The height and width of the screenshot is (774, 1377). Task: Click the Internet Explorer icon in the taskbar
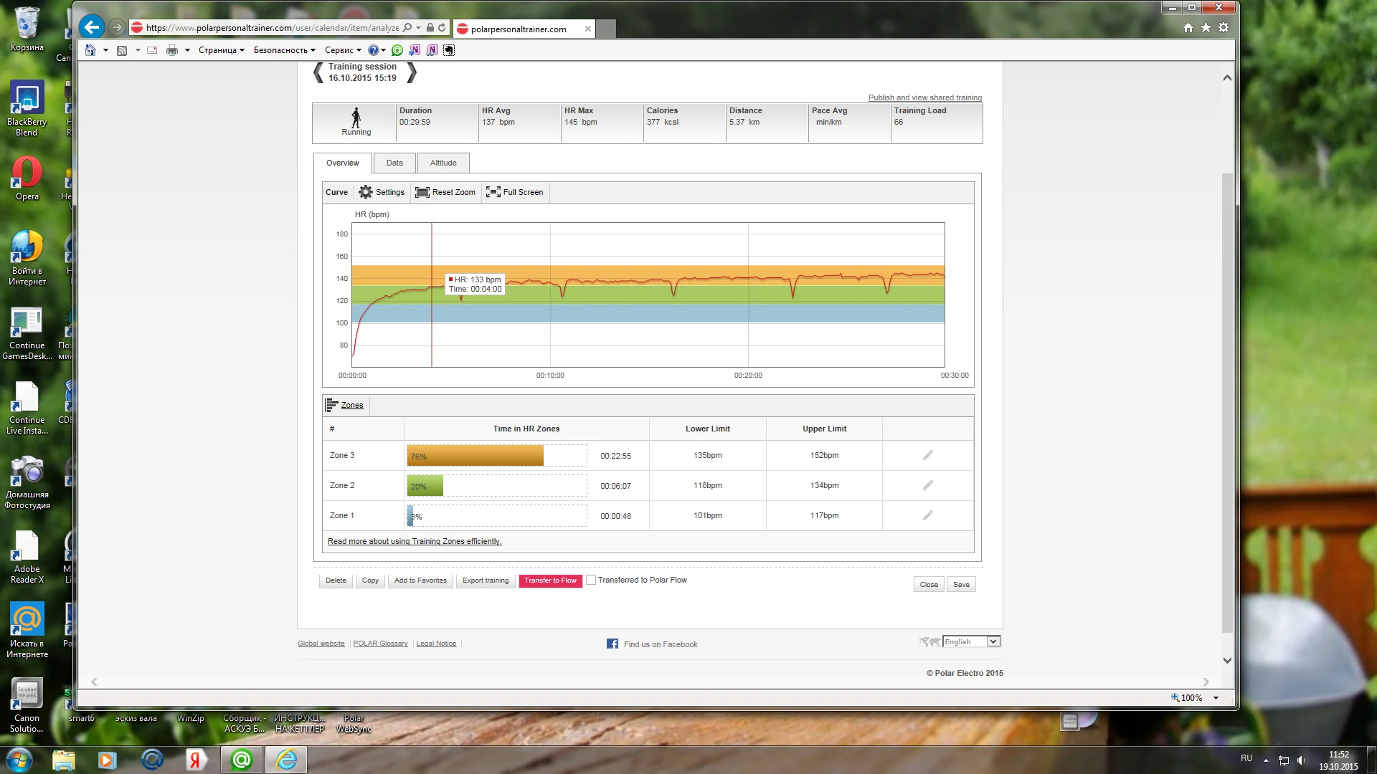(286, 760)
